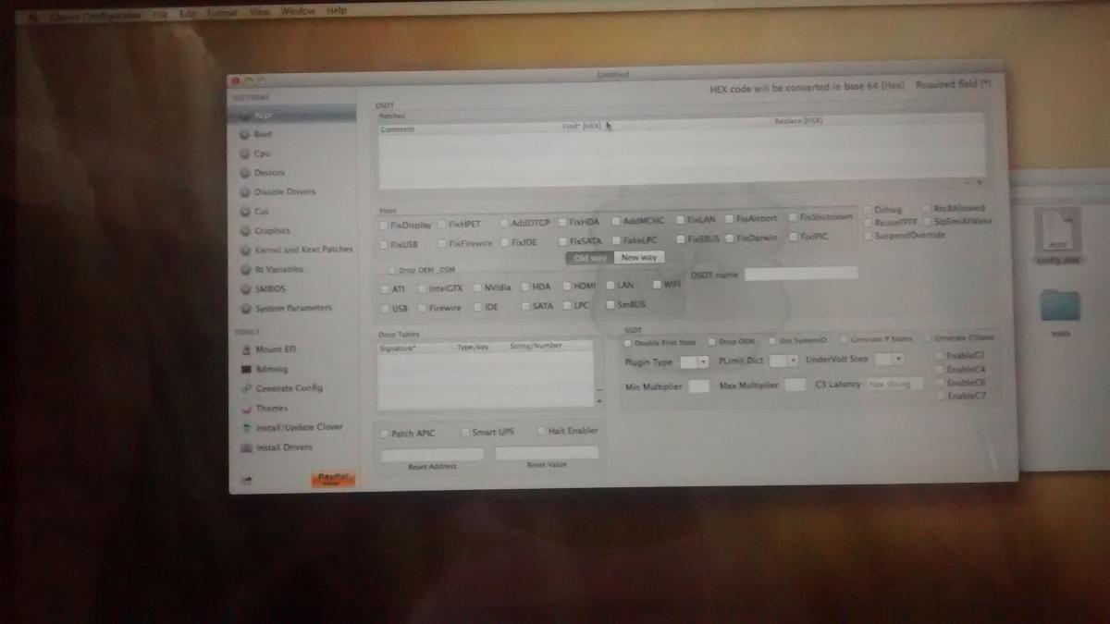Screen dimensions: 1110x624
Task: Check the FixAirport option
Action: tap(730, 219)
